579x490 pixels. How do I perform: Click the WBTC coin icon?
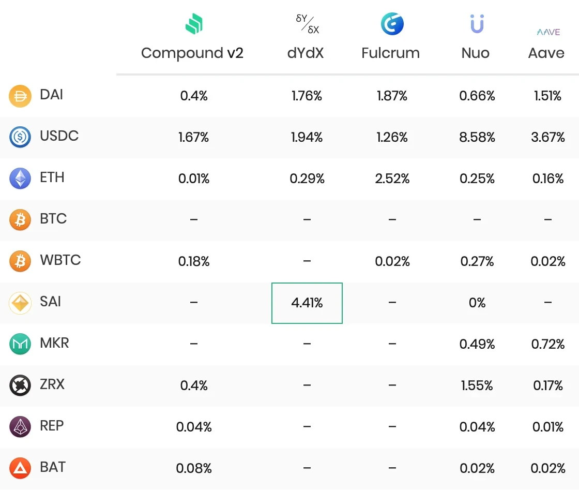coord(20,261)
